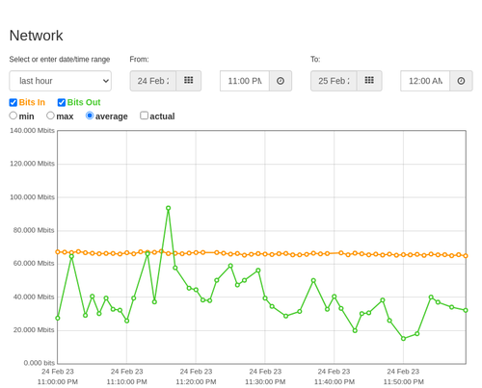Click the To date field '25 Feb'
The image size is (482, 388).
pyautogui.click(x=334, y=81)
